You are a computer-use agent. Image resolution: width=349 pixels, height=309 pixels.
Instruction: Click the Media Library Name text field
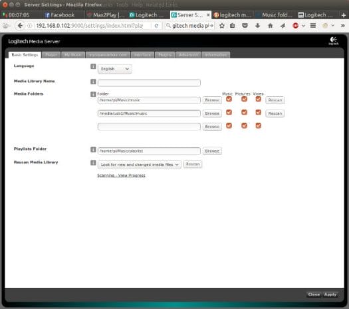point(149,83)
